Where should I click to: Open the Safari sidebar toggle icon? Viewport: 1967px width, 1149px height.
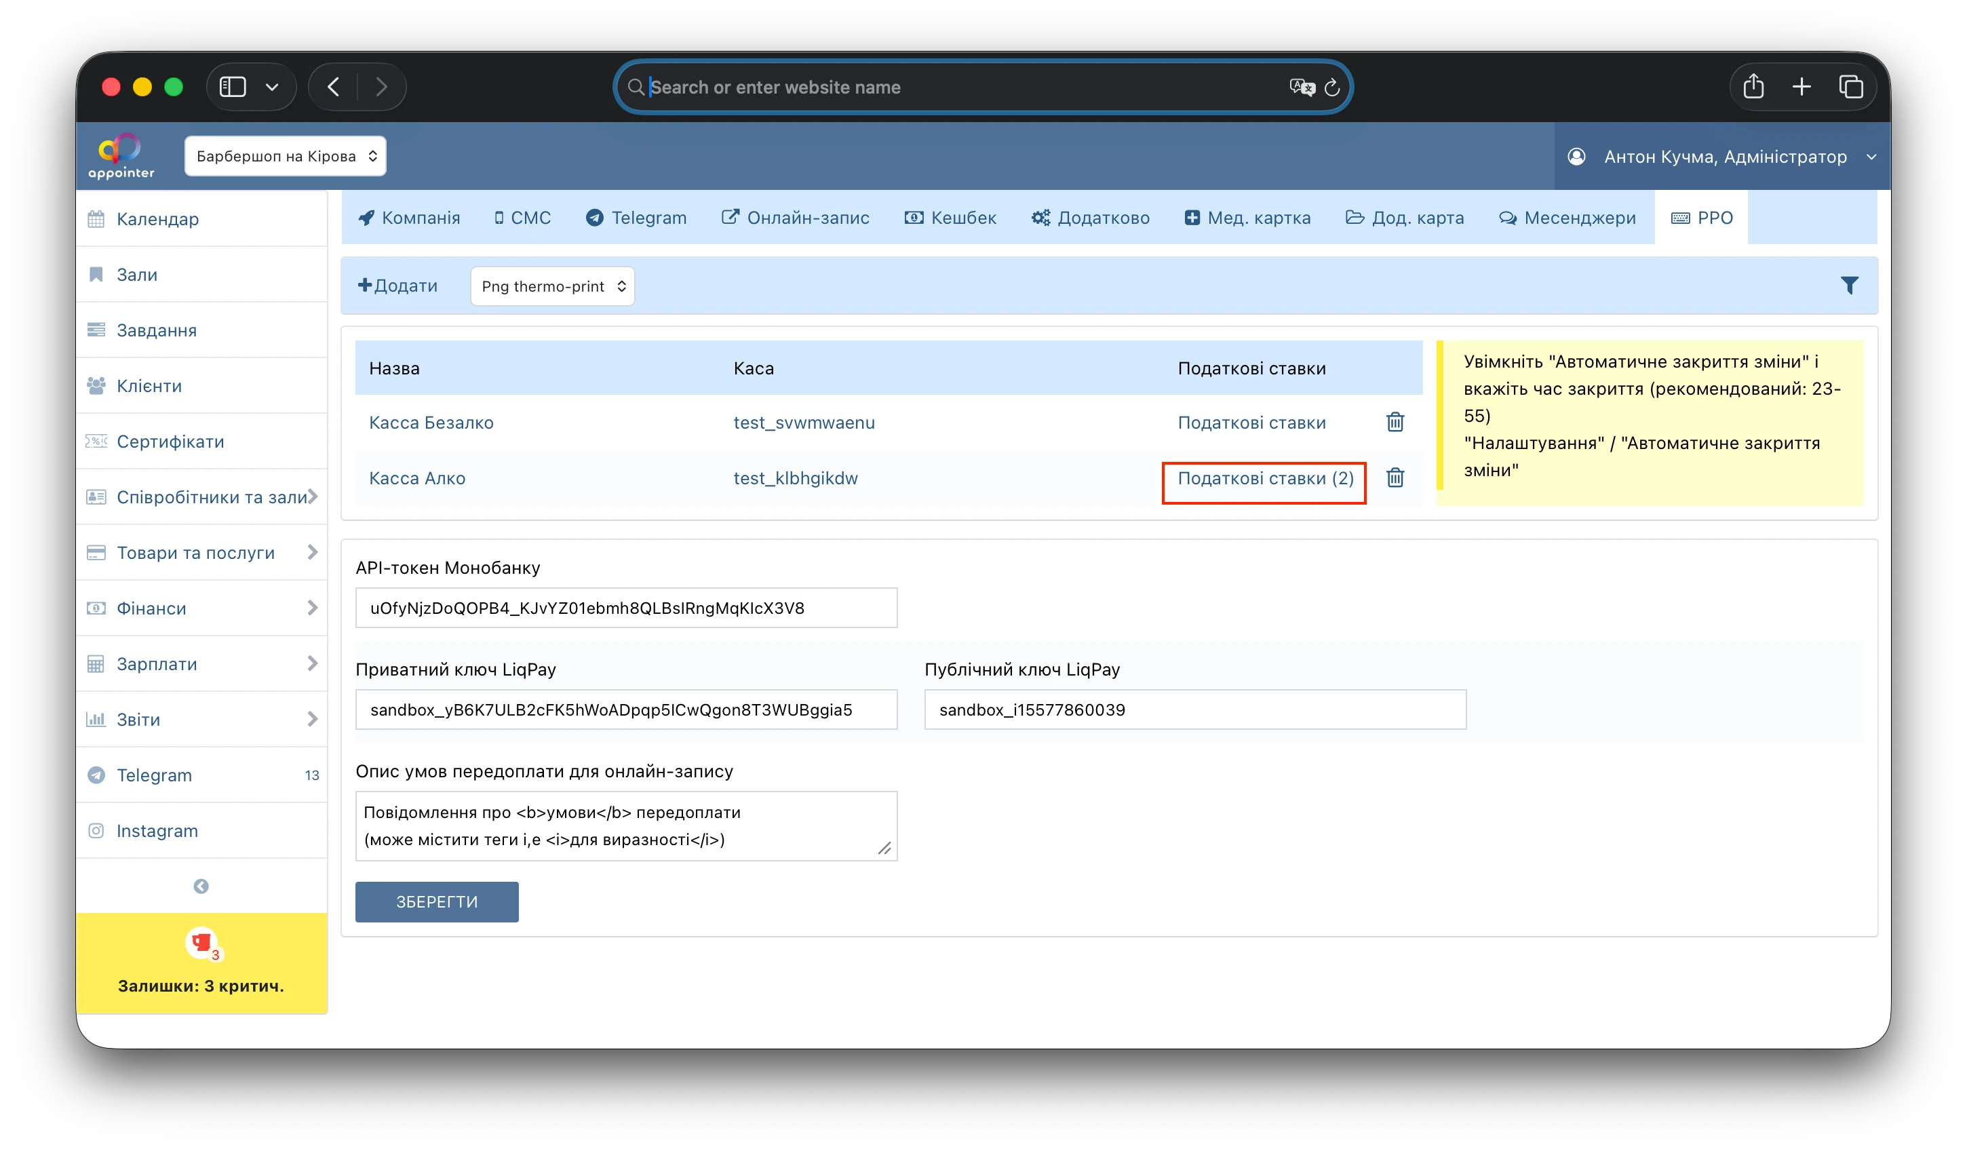(x=233, y=87)
